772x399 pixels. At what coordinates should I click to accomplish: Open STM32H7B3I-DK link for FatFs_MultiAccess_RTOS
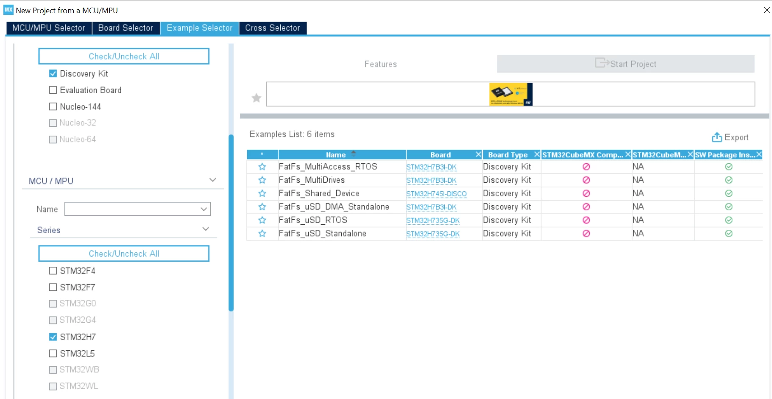point(432,167)
